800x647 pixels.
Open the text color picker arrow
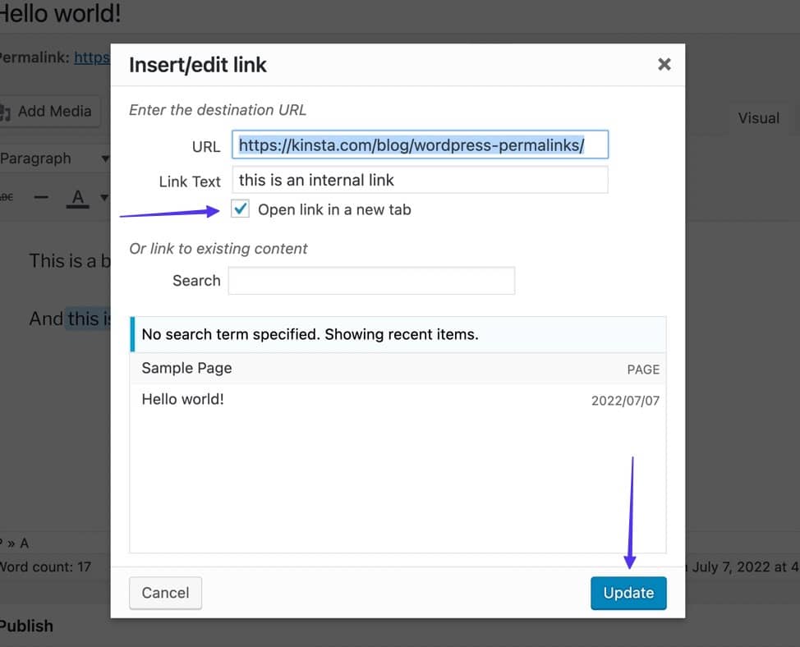tap(103, 197)
